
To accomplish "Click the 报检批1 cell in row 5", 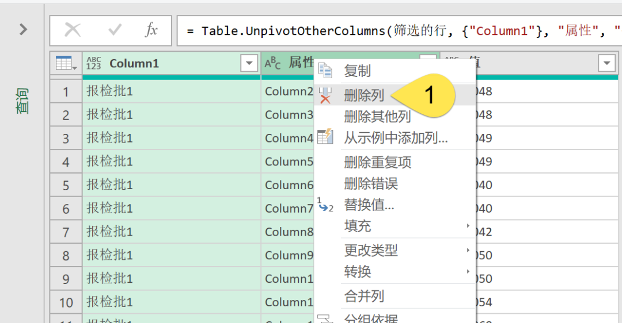I will 172,185.
